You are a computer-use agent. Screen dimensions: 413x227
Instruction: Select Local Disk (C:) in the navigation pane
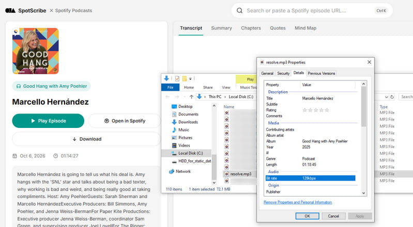coord(187,153)
